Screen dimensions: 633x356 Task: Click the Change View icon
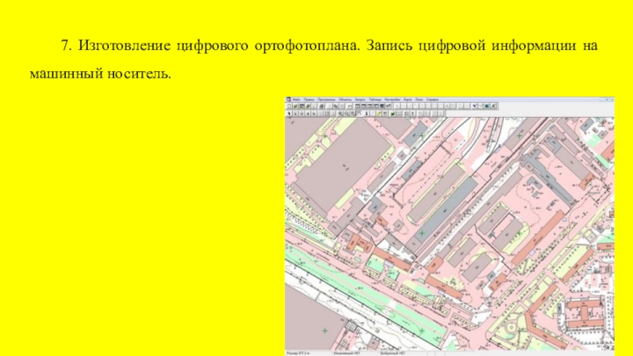[x=352, y=113]
